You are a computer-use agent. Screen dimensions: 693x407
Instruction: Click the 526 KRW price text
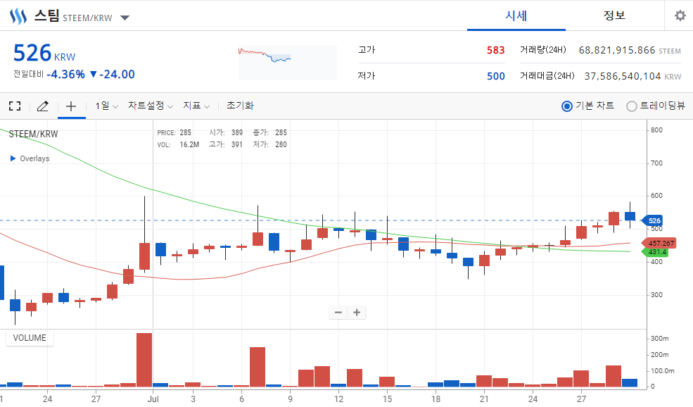click(x=44, y=53)
